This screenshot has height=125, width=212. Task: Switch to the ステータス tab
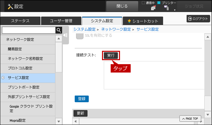coord(20,21)
